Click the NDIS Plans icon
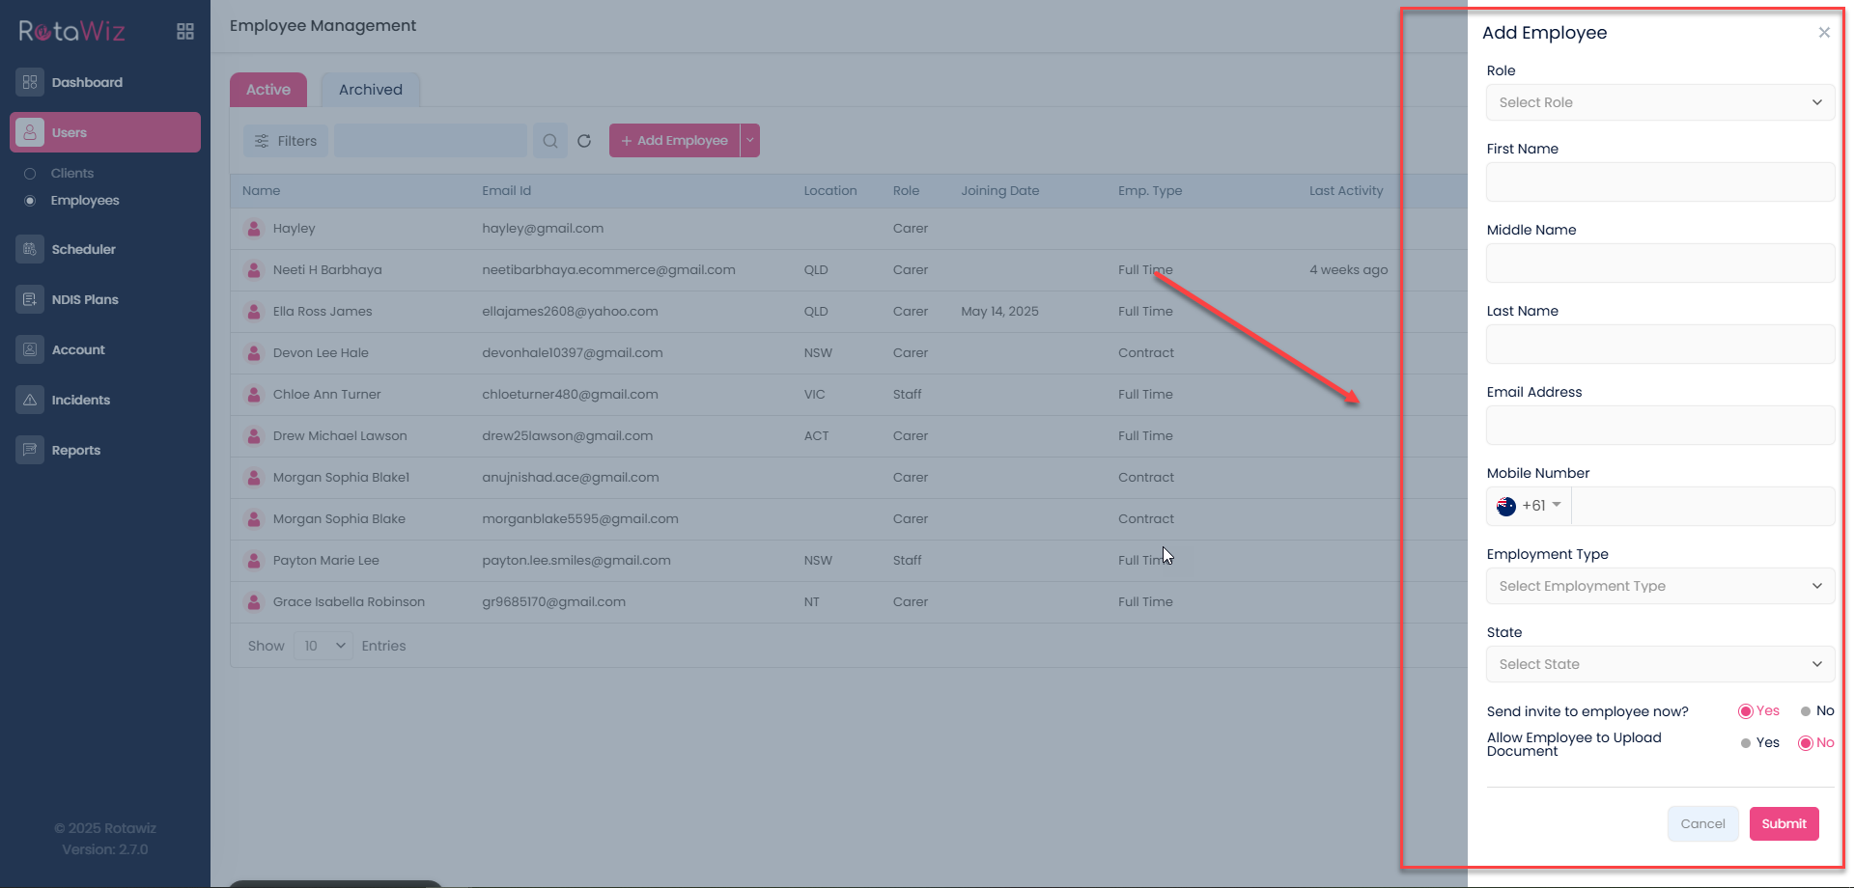 pyautogui.click(x=30, y=299)
